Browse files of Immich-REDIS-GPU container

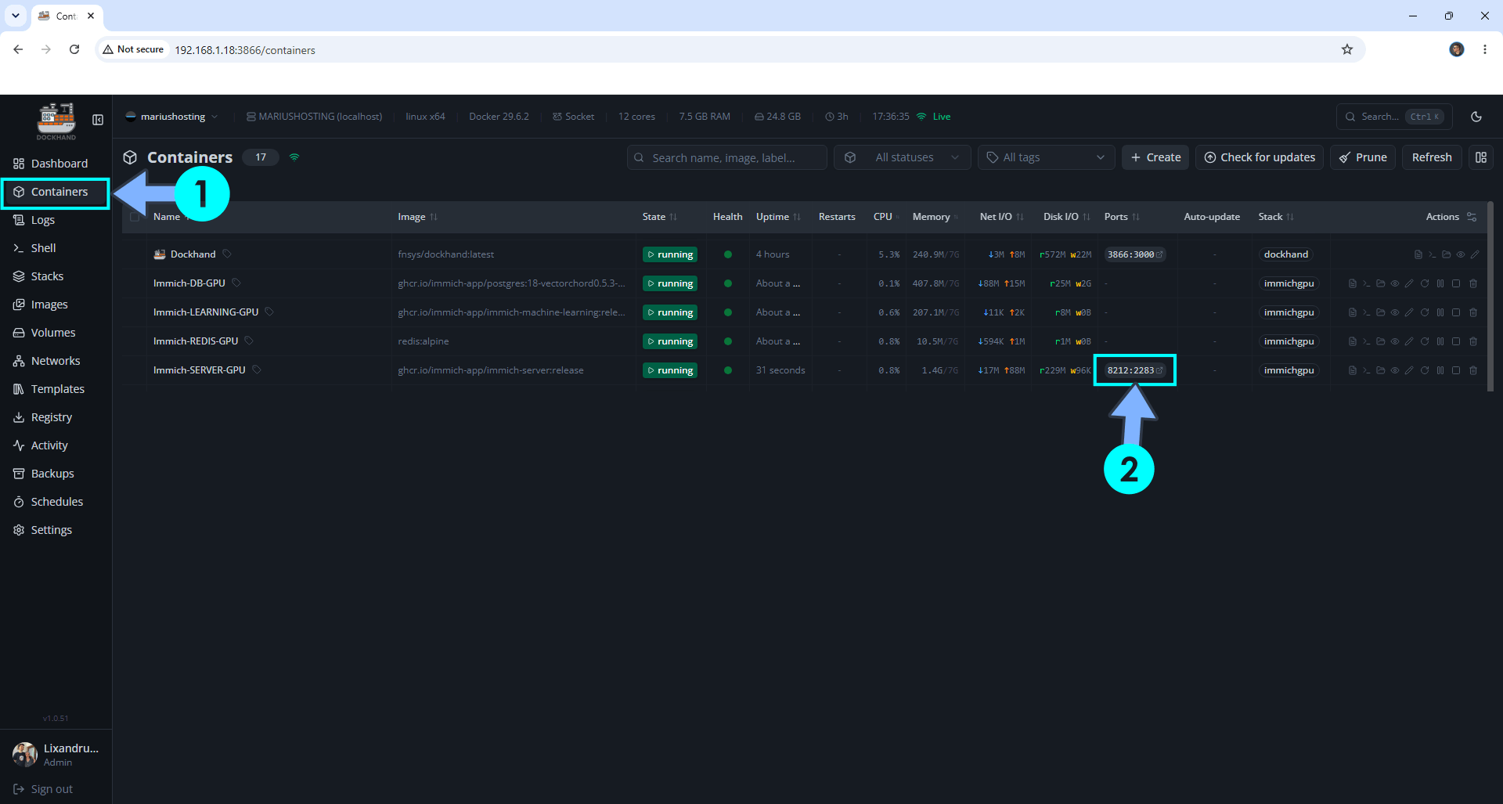point(1380,341)
